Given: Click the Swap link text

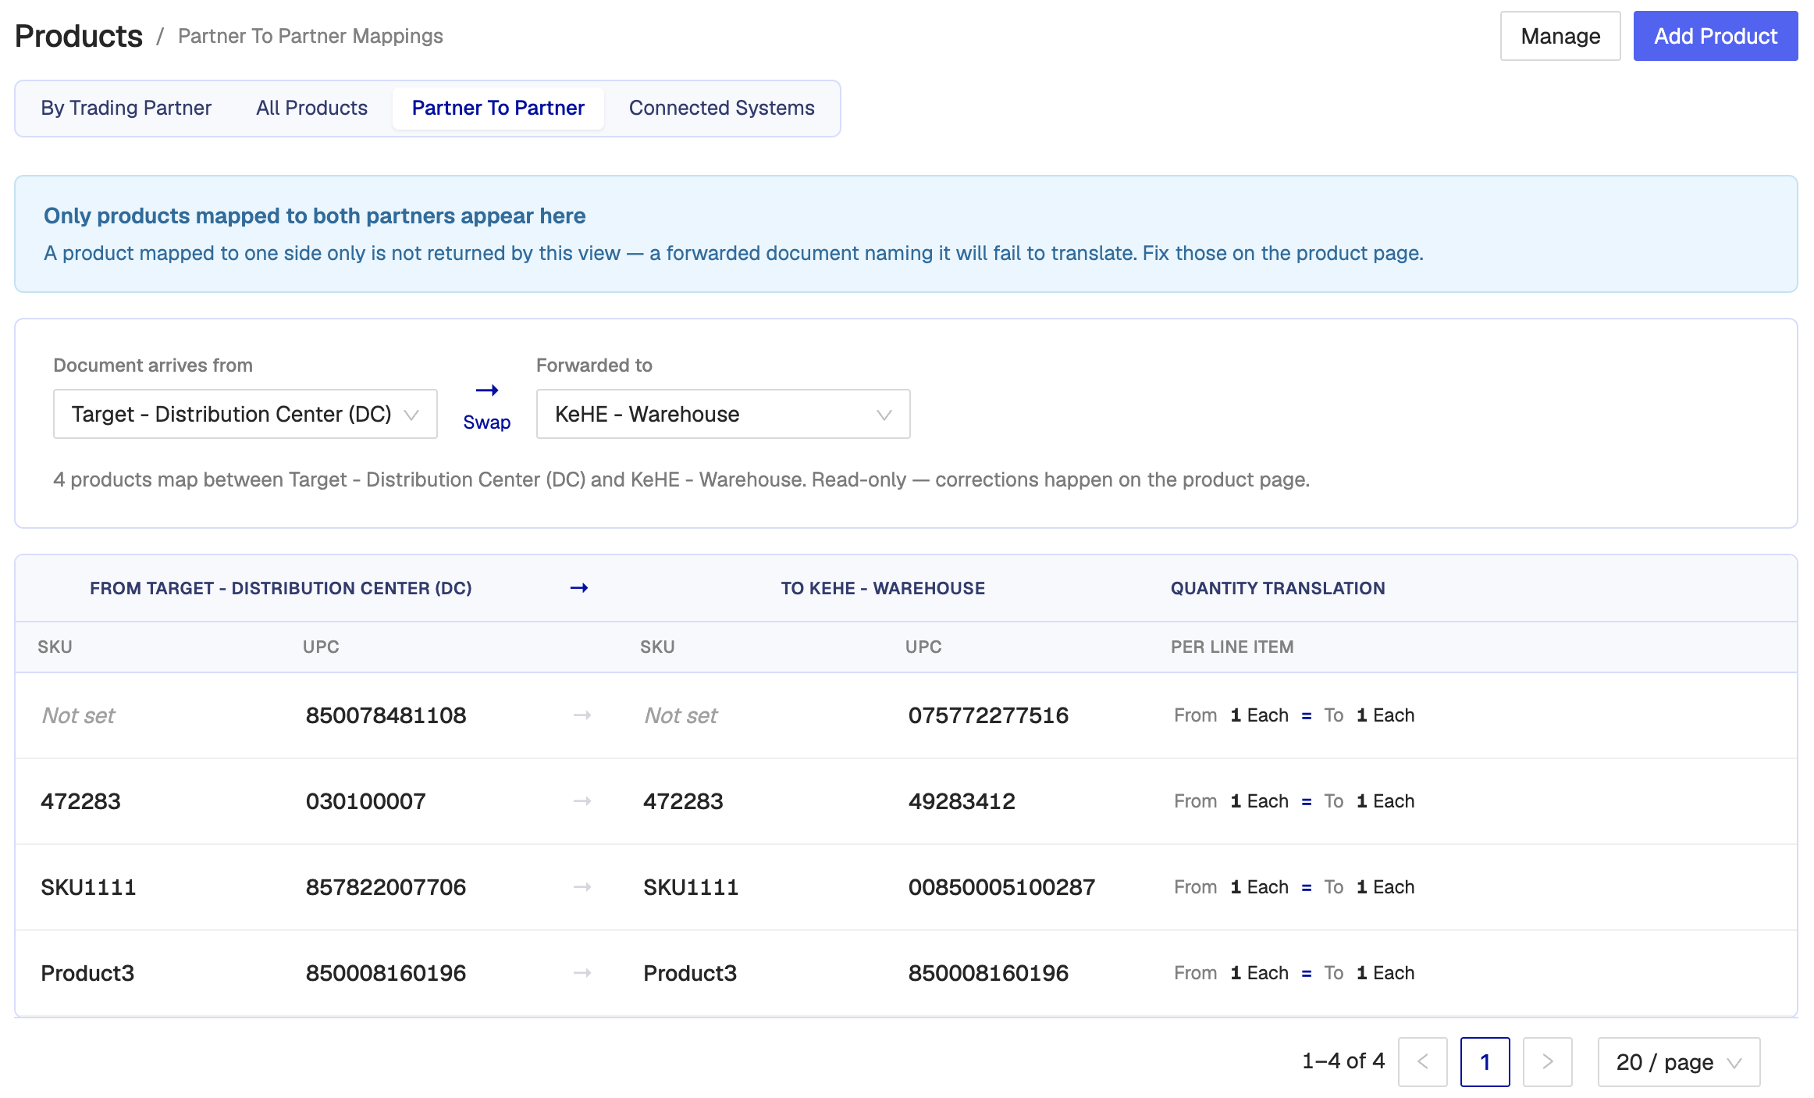Looking at the screenshot, I should pyautogui.click(x=487, y=422).
